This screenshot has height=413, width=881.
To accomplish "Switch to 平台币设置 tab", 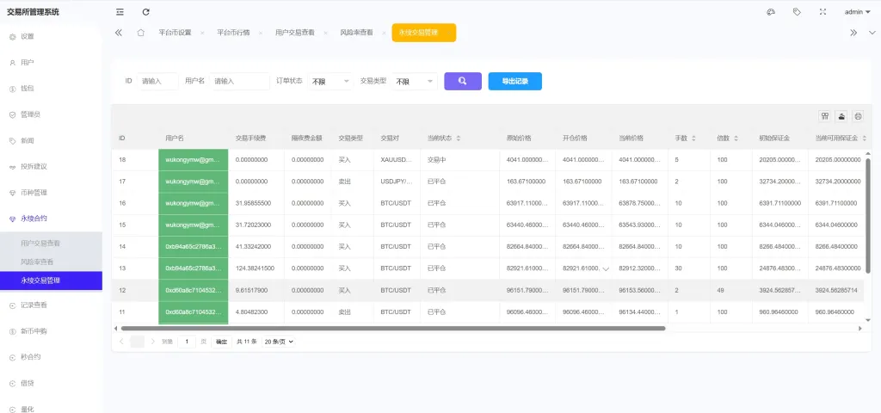I will coord(175,33).
